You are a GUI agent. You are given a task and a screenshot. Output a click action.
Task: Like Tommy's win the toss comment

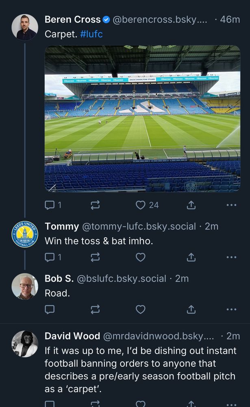tap(141, 257)
